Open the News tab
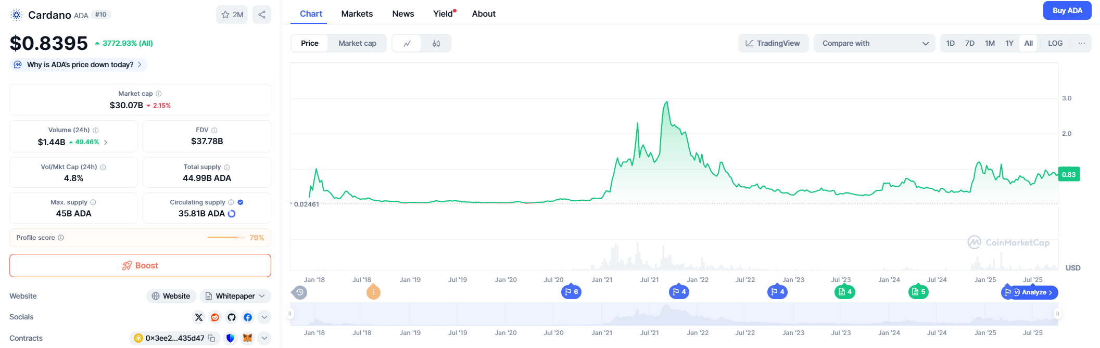 click(x=403, y=14)
